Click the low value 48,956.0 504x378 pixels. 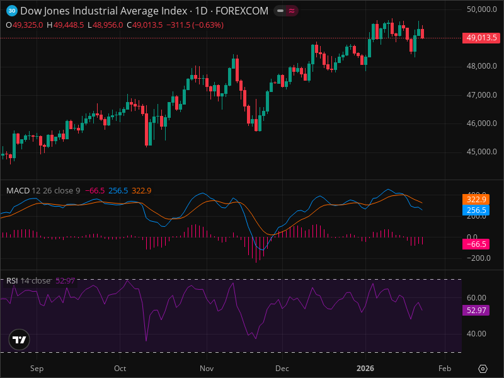click(108, 25)
